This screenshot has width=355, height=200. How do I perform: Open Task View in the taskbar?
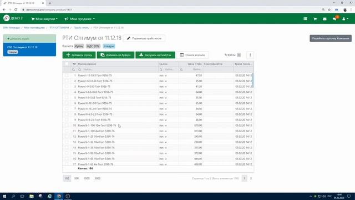point(22,196)
